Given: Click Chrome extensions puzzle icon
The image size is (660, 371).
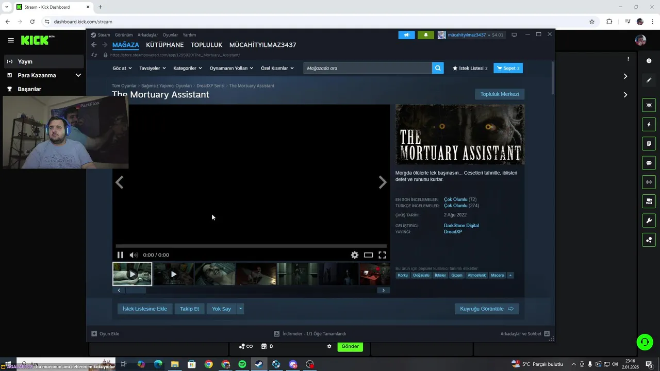Looking at the screenshot, I should point(609,22).
